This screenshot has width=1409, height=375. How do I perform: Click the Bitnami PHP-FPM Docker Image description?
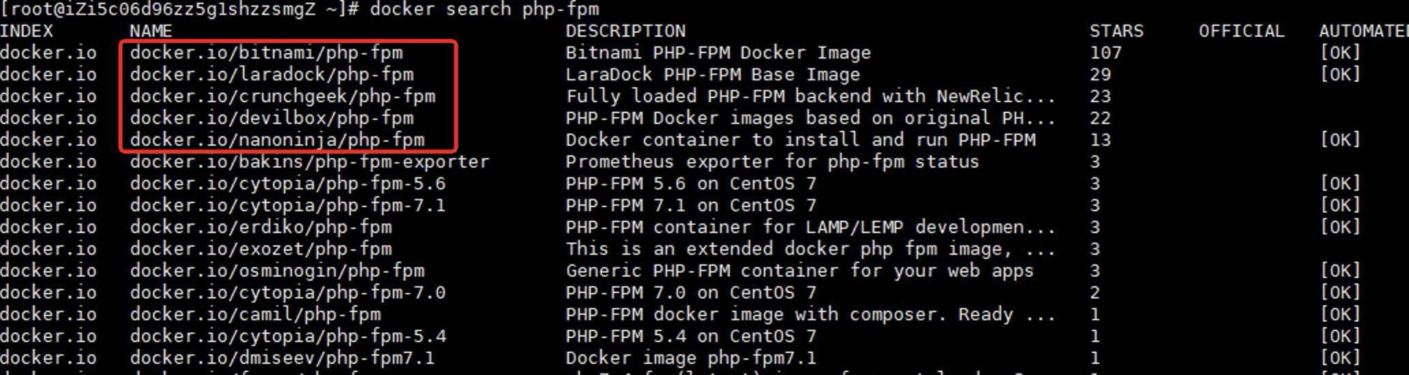coord(717,52)
